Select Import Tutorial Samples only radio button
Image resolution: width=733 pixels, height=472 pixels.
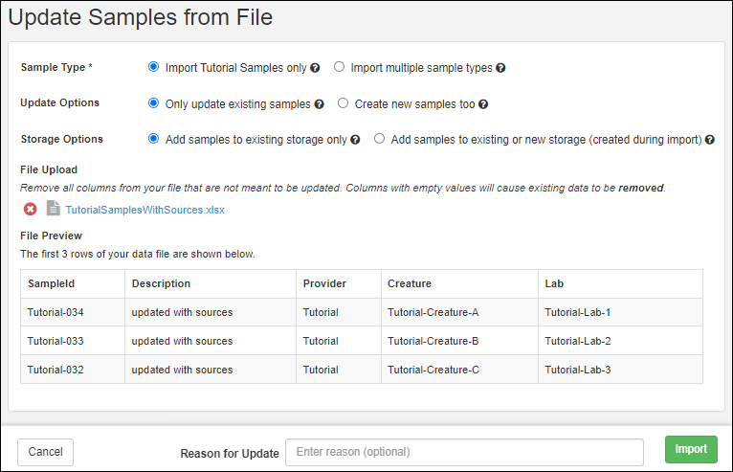click(153, 67)
